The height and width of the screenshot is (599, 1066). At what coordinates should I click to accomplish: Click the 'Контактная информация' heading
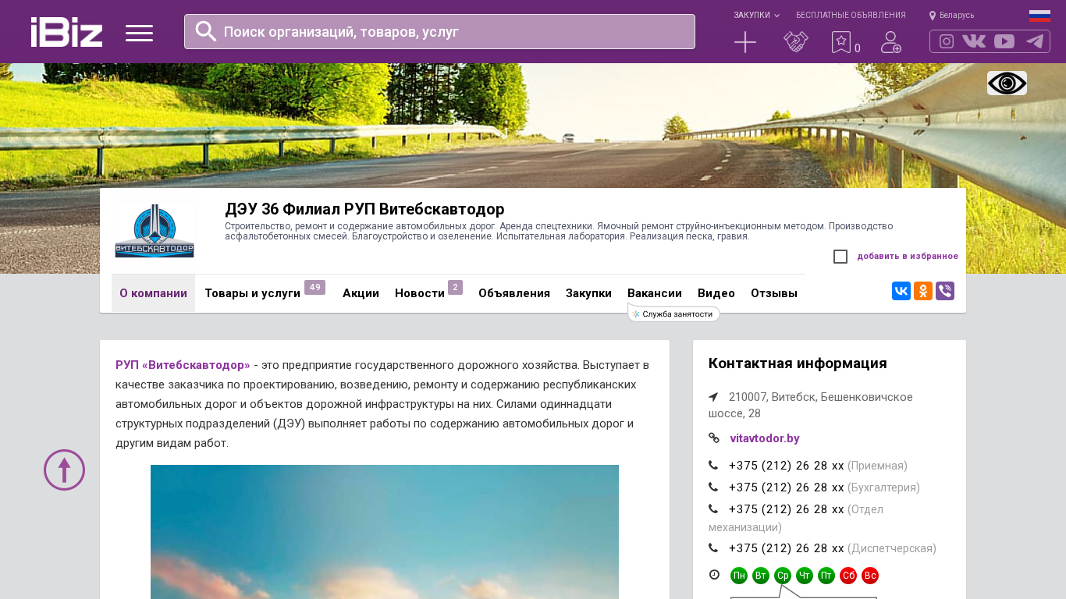(798, 363)
